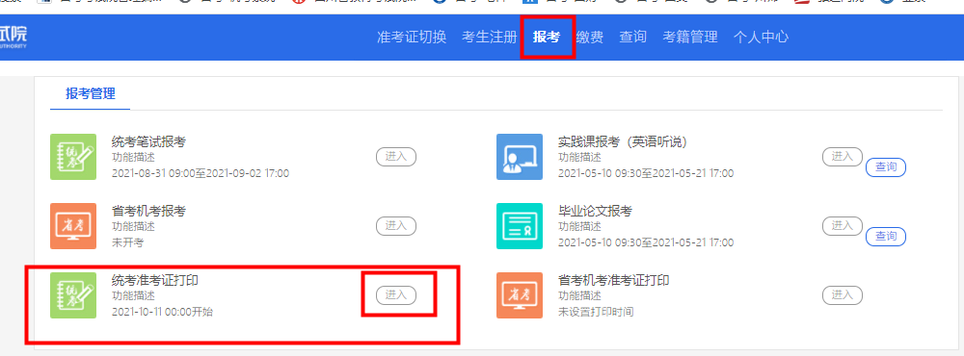
Task: Click the date range under 毕业论文报考
Action: (x=646, y=243)
